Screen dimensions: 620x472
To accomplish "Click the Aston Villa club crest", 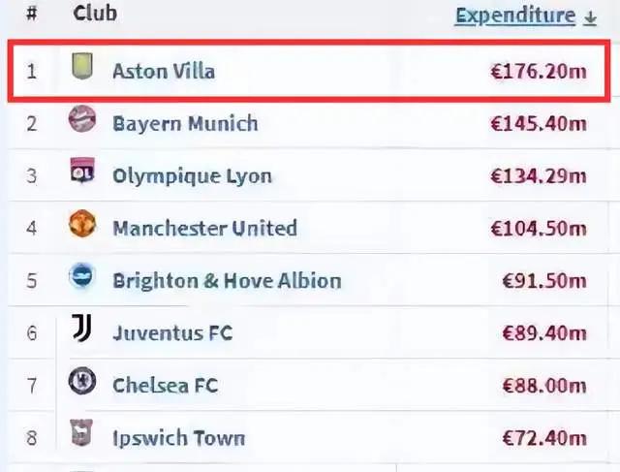I will point(82,66).
